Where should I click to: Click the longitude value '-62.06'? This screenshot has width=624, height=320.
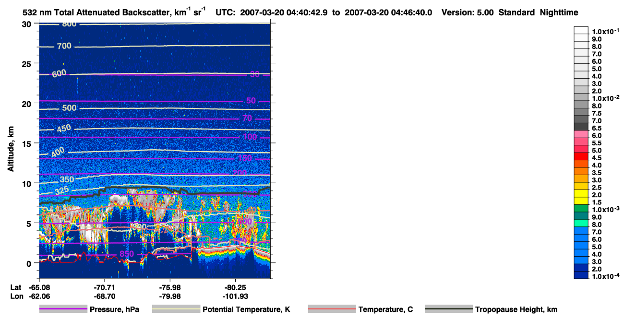click(x=39, y=296)
